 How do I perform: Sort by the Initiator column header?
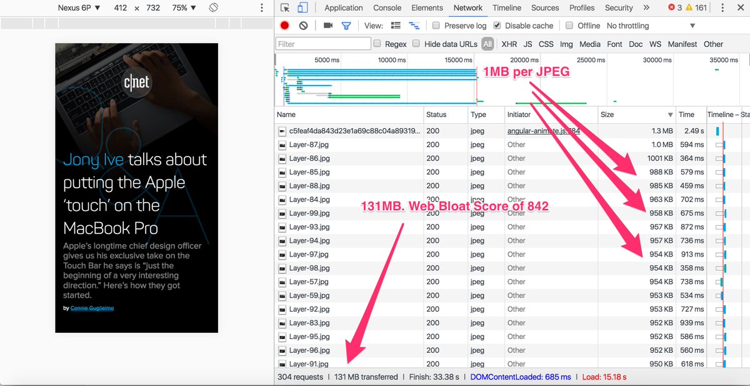551,115
